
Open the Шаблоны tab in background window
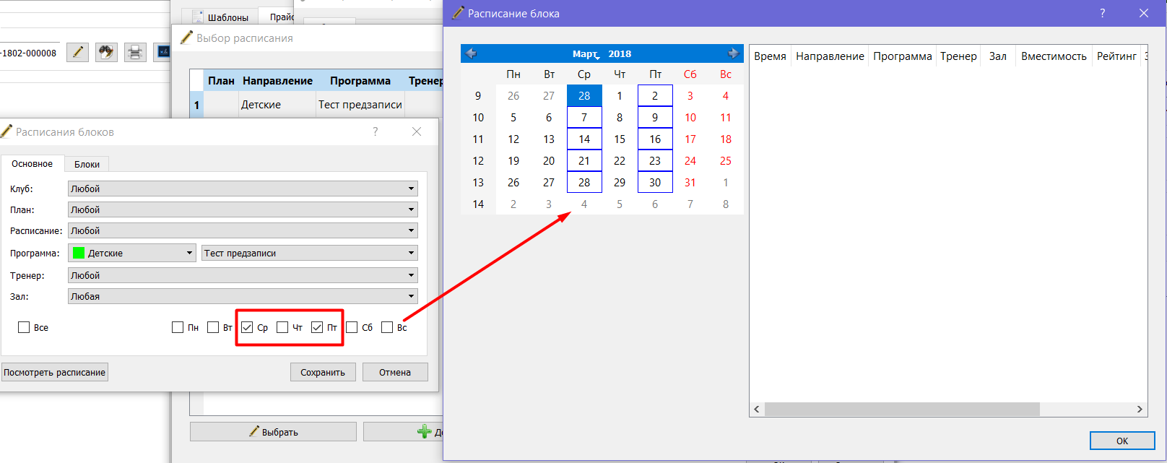point(221,17)
